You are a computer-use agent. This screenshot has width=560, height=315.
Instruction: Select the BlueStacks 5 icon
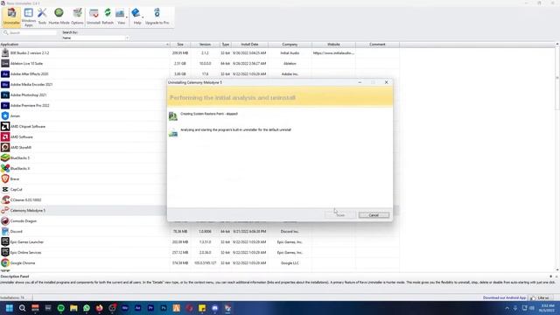(5, 157)
